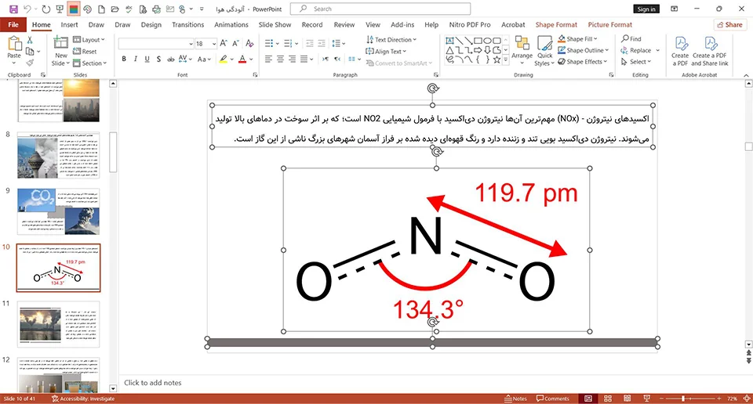Screen dimensions: 753x404
Task: Click the Format Painter brush icon
Action: [x=30, y=63]
